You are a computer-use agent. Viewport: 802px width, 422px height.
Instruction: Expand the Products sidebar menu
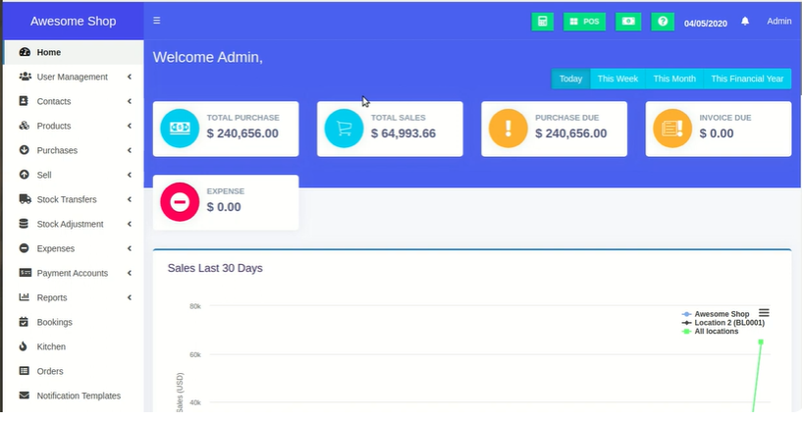[x=54, y=126]
